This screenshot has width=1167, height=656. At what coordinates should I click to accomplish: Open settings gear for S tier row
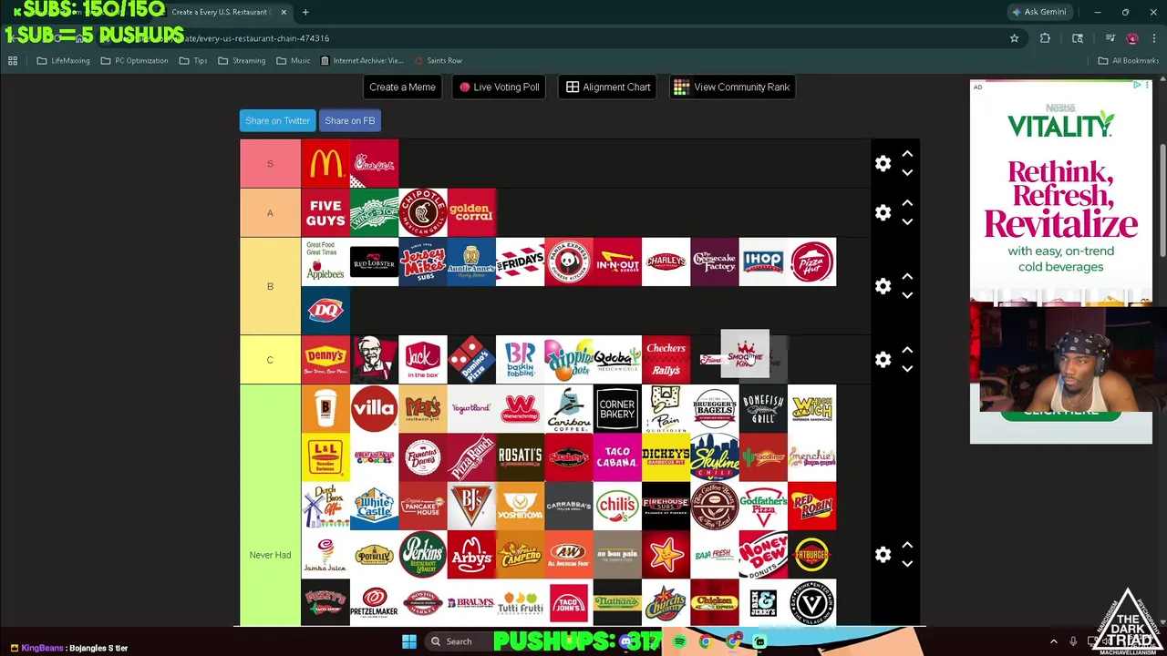tap(883, 164)
